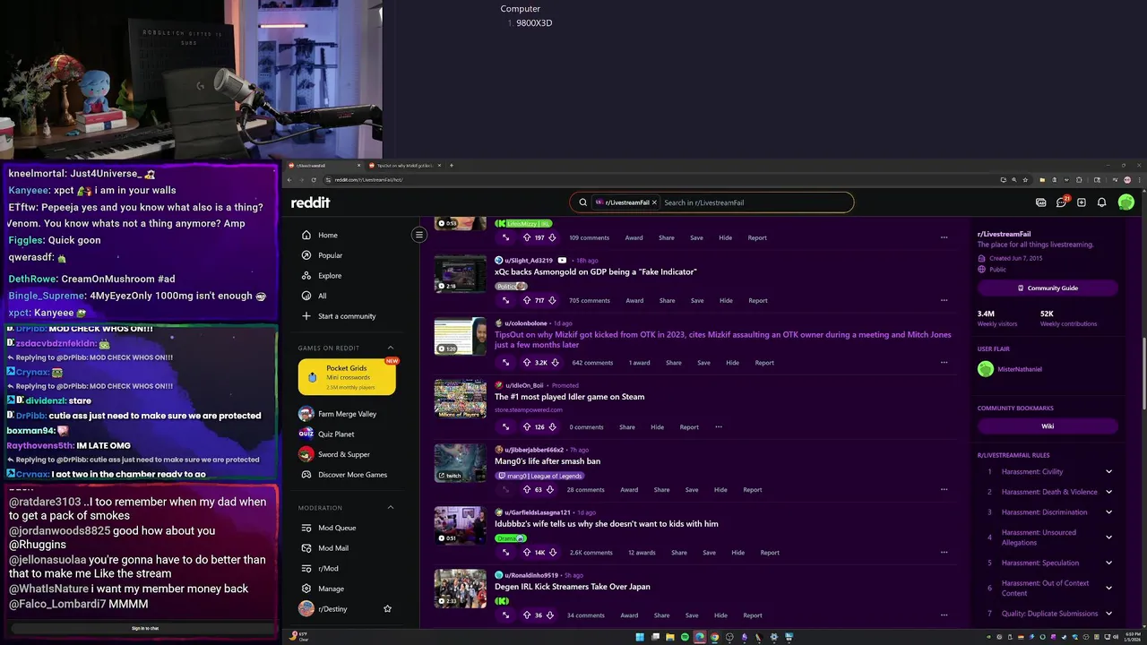Open more options for xQc Asmongold post
Viewport: 1147px width, 645px height.
(944, 300)
